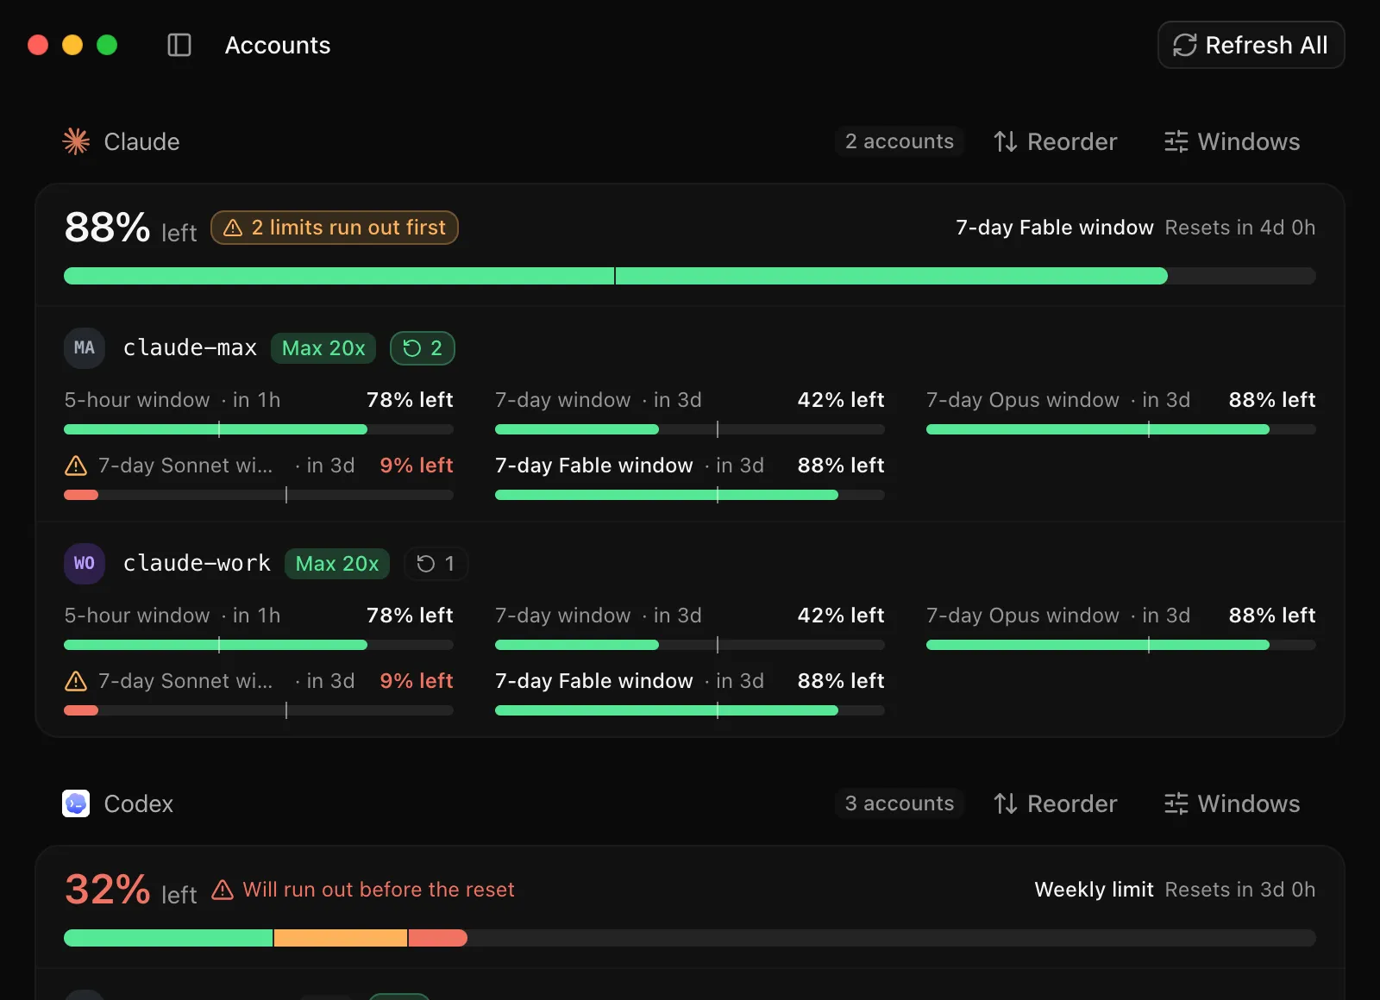This screenshot has height=1000, width=1380.
Task: Click '9% left' under claude-max
Action: pos(417,466)
